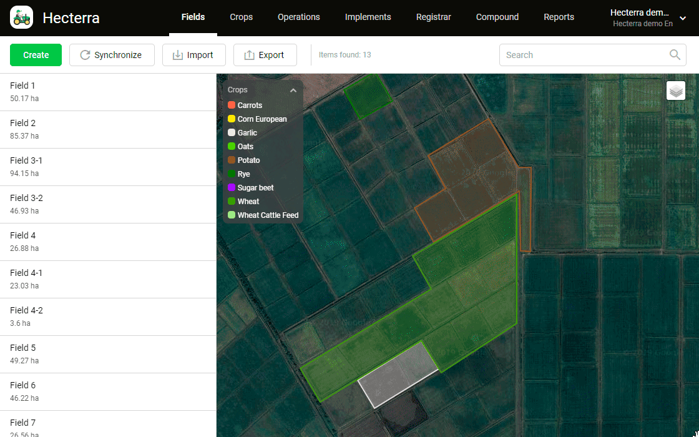The image size is (699, 437).
Task: Open the Operations tab
Action: [298, 17]
